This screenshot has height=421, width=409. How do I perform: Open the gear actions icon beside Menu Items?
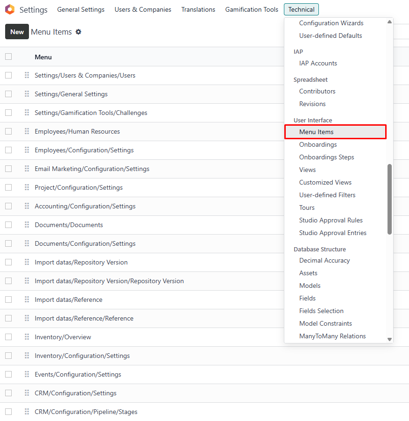tap(78, 32)
